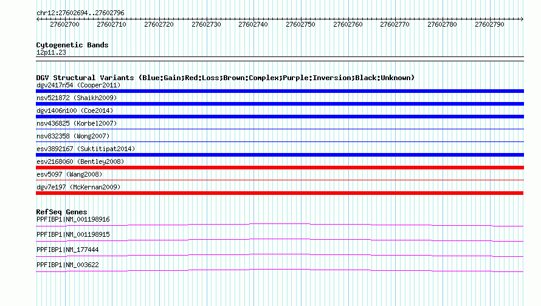Click the left arrow of the coordinate ruler
Screen dimensions: 541x306
[38, 19]
